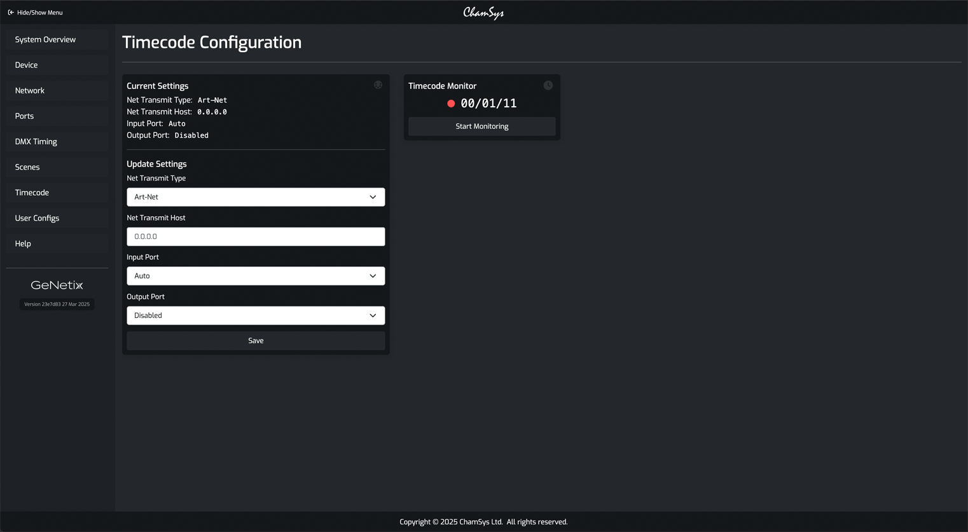Click the version badge under GeNetix
This screenshot has height=532, width=968.
point(57,304)
